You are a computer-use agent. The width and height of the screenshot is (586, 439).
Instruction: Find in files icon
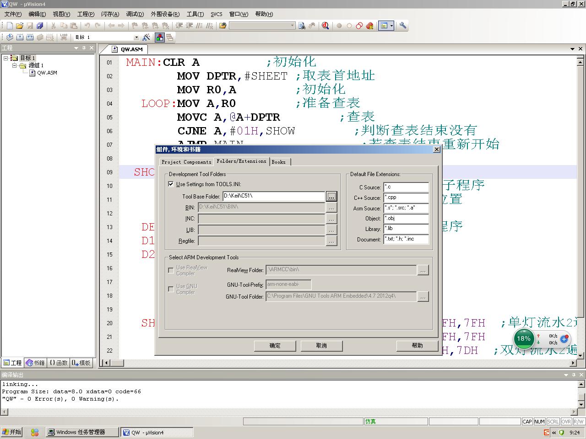pos(302,26)
